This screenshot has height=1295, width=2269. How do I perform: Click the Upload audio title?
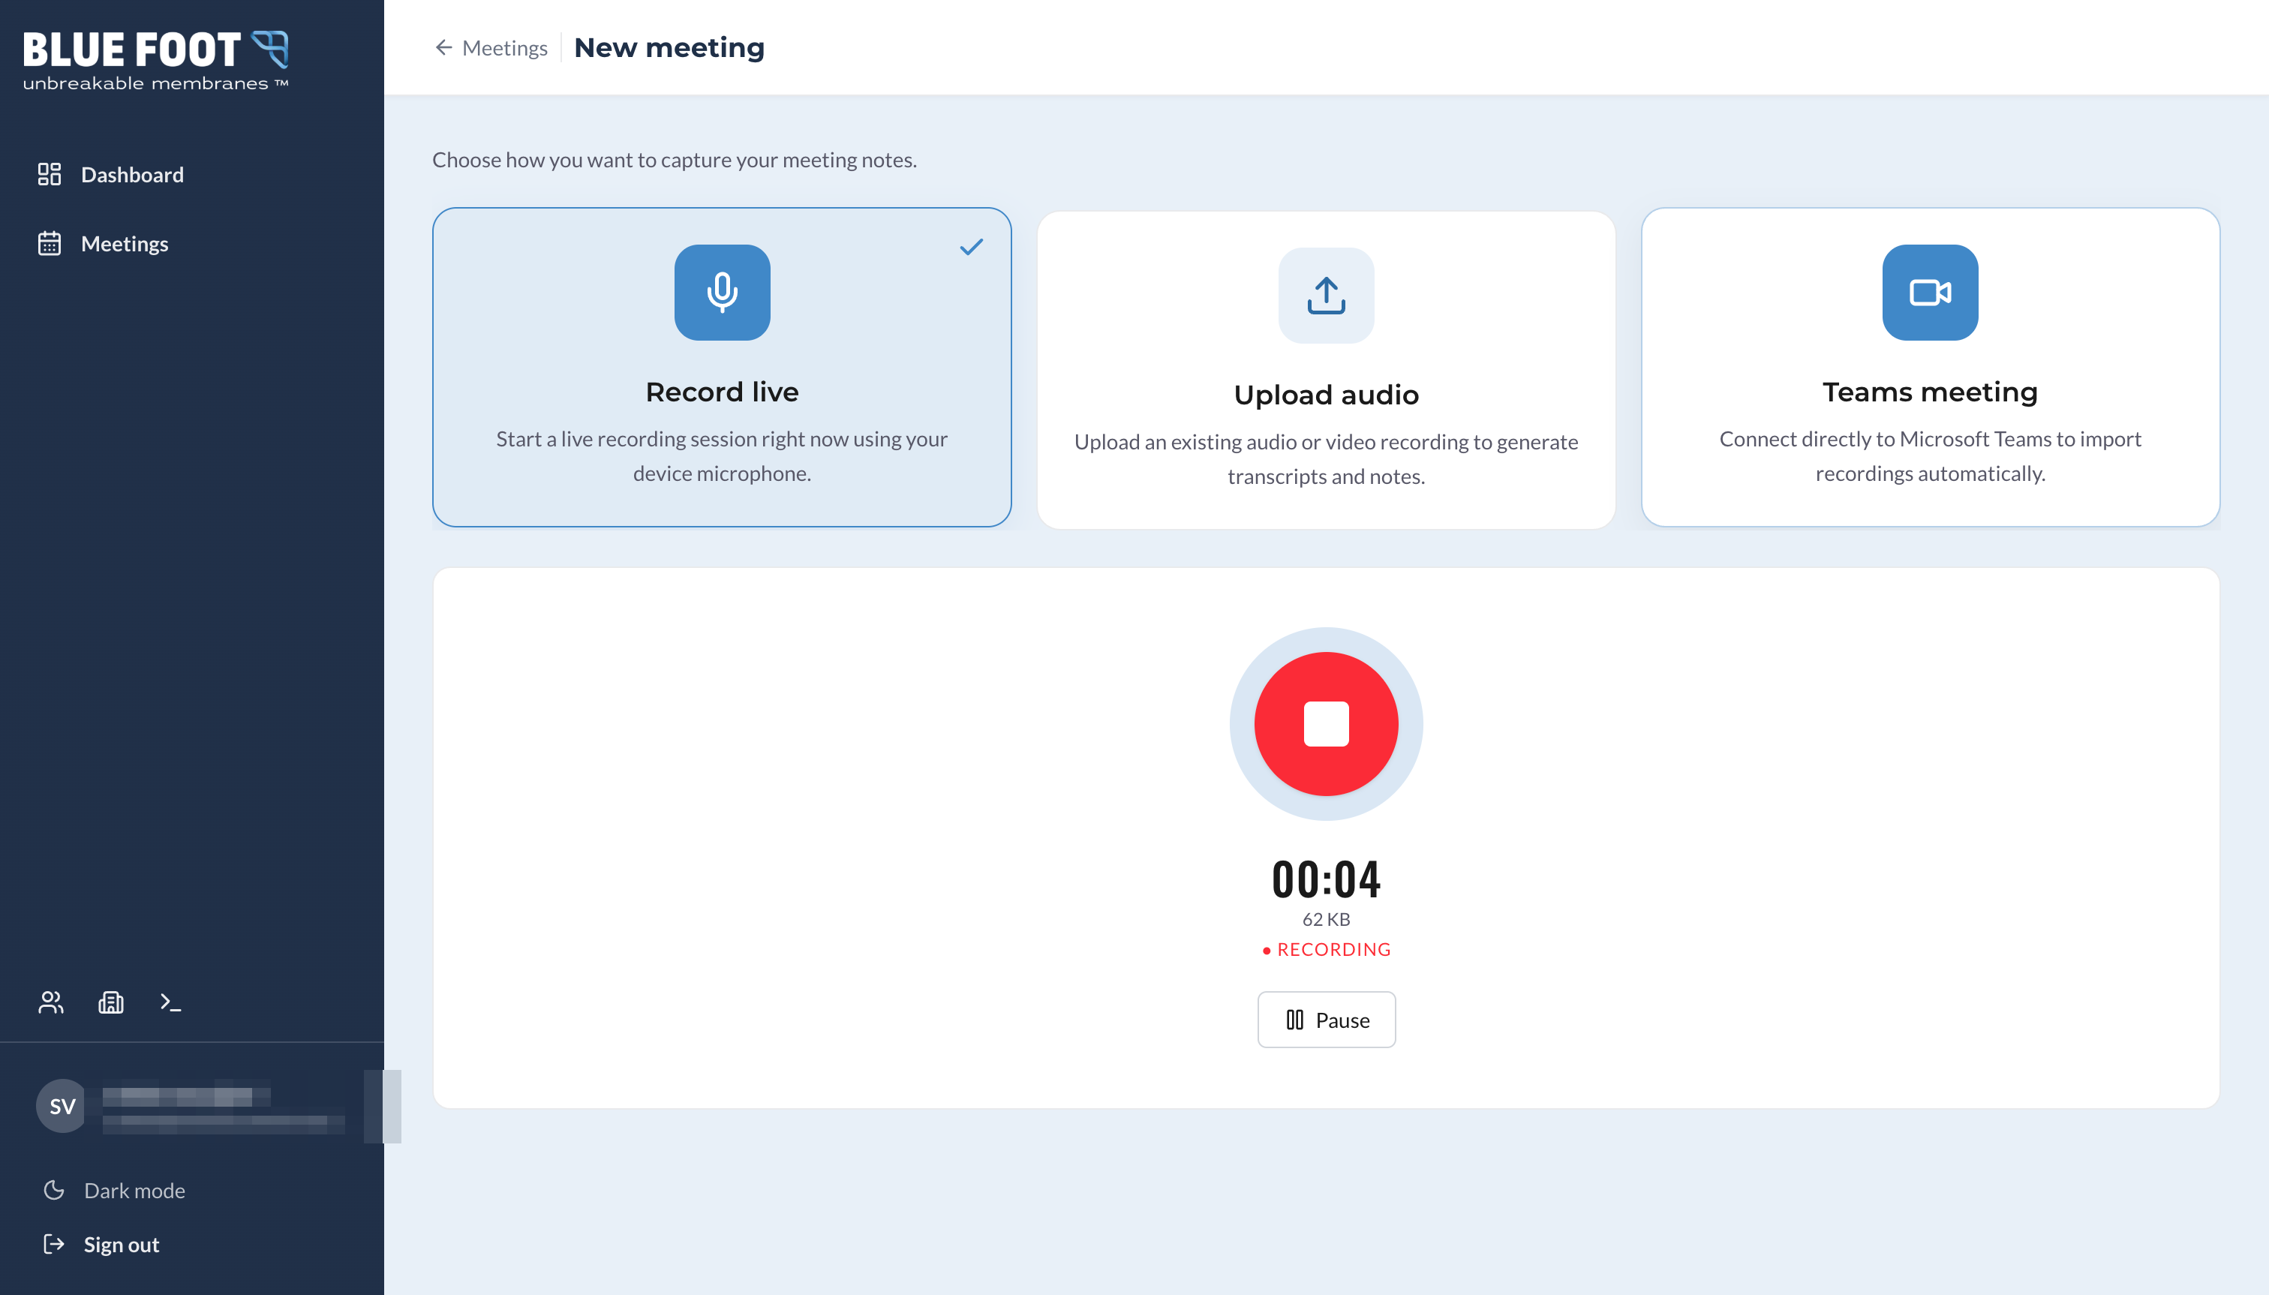pos(1325,395)
